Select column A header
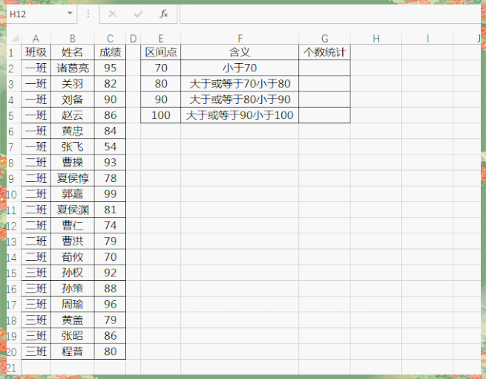486x379 pixels. point(36,39)
